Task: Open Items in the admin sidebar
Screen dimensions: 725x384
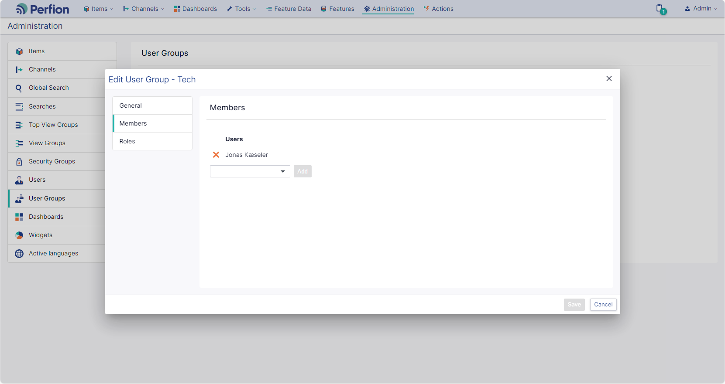Action: (62, 51)
